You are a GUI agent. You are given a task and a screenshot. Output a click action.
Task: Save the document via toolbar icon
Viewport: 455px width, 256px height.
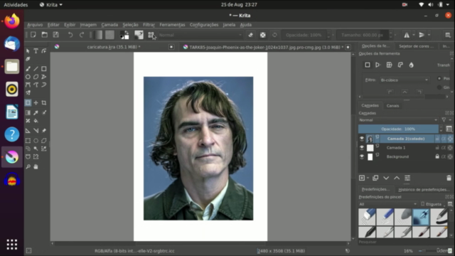(55, 35)
